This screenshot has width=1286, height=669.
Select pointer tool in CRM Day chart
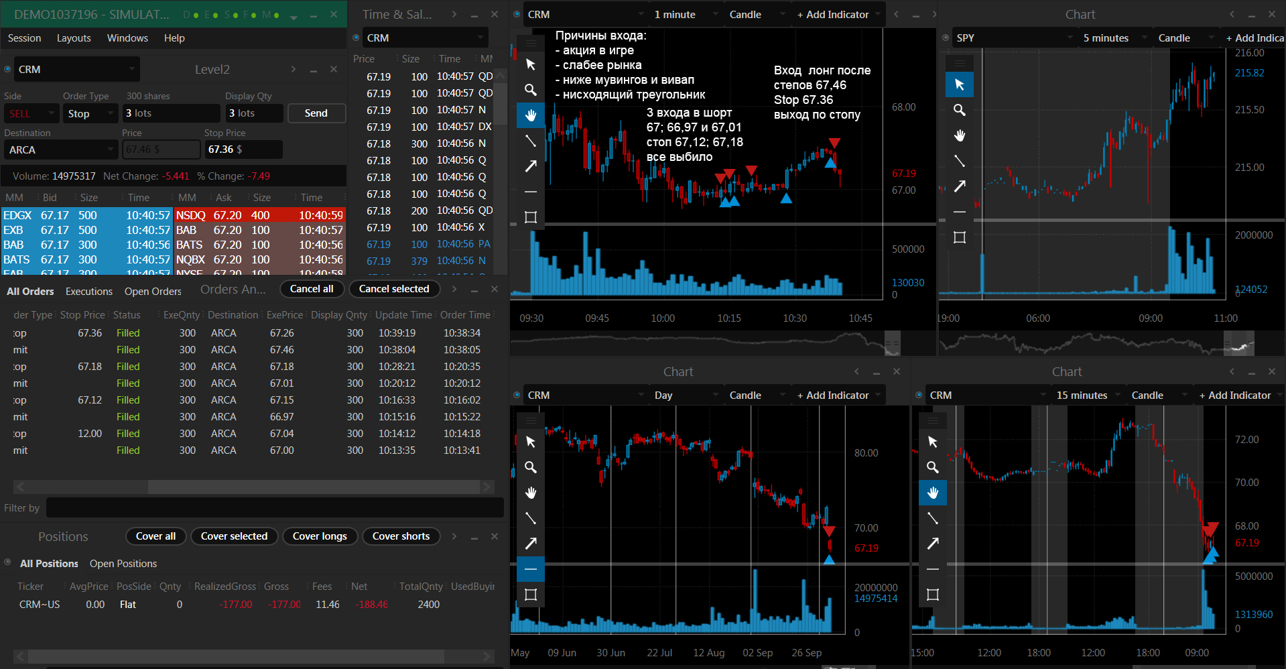point(531,442)
